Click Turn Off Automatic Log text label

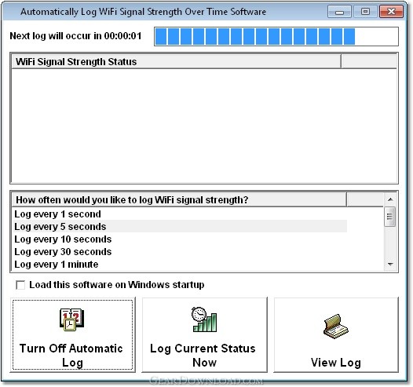71,355
